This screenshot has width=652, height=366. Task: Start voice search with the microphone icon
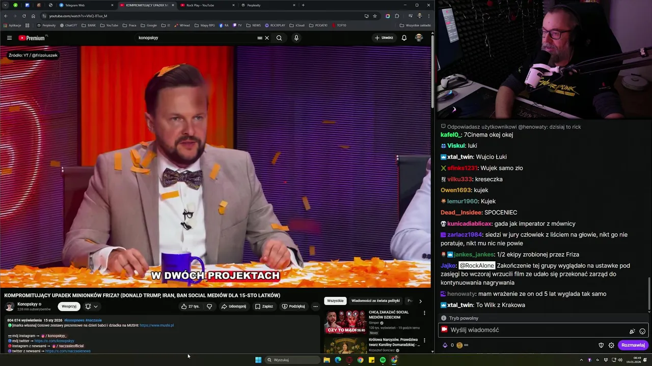[x=296, y=38]
